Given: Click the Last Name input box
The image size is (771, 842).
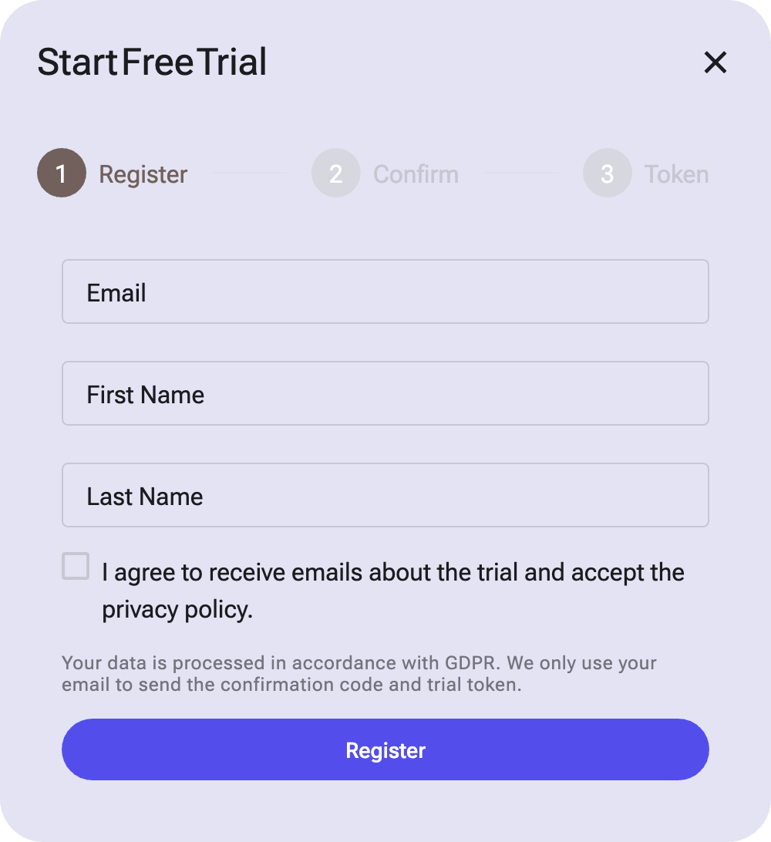Looking at the screenshot, I should (x=385, y=495).
